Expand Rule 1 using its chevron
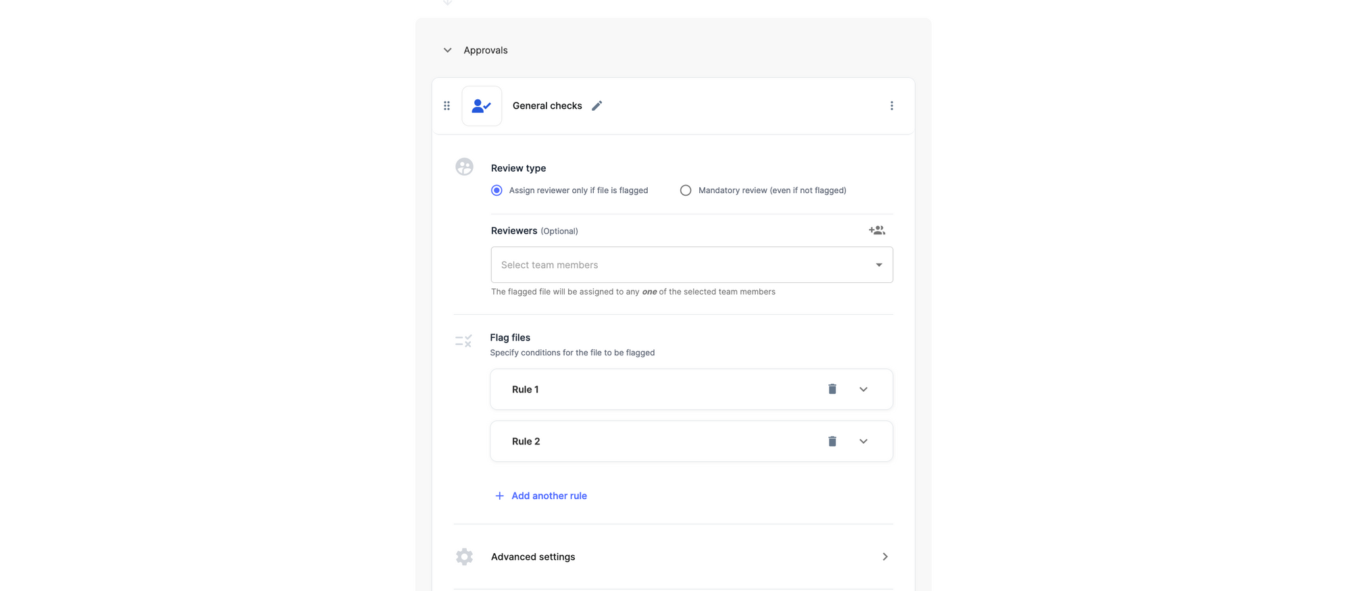 tap(863, 389)
